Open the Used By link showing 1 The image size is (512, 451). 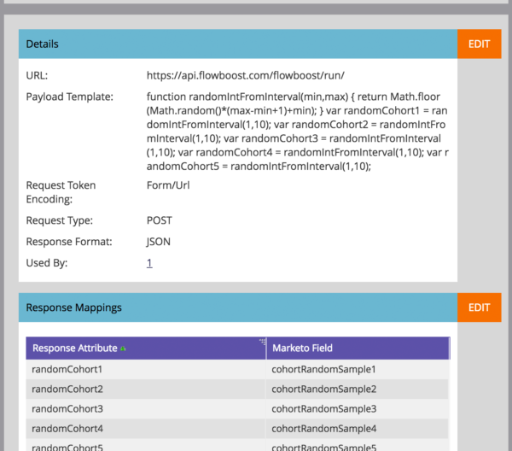[149, 263]
